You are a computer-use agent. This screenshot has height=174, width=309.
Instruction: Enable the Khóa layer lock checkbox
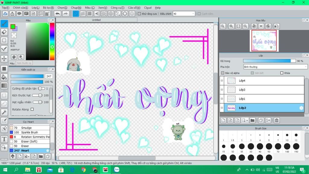pyautogui.click(x=282, y=73)
